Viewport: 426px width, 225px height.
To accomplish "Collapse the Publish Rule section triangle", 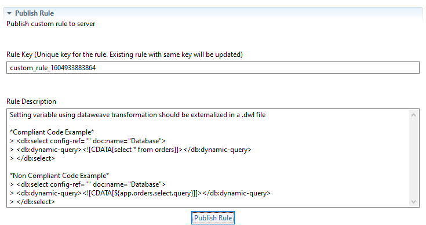I will click(9, 13).
